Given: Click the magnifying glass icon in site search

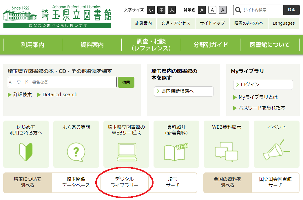Looking at the screenshot, I should tap(238, 10).
